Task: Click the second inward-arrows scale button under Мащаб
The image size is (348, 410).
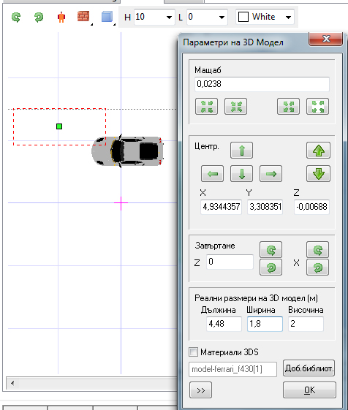Action: (x=235, y=107)
